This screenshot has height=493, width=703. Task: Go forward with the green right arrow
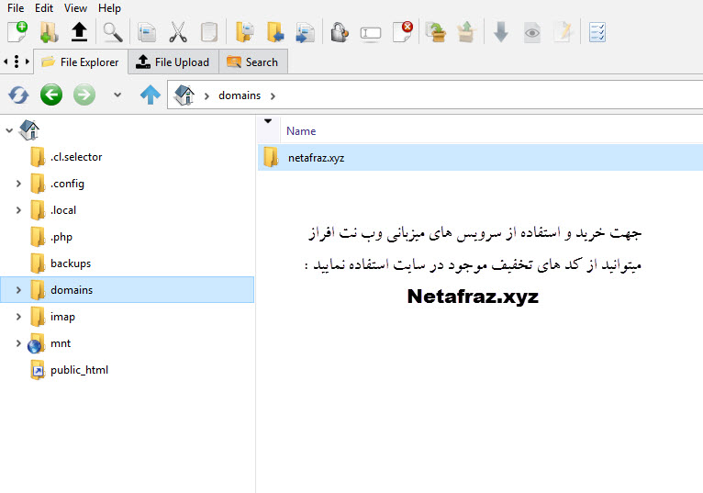pyautogui.click(x=84, y=95)
